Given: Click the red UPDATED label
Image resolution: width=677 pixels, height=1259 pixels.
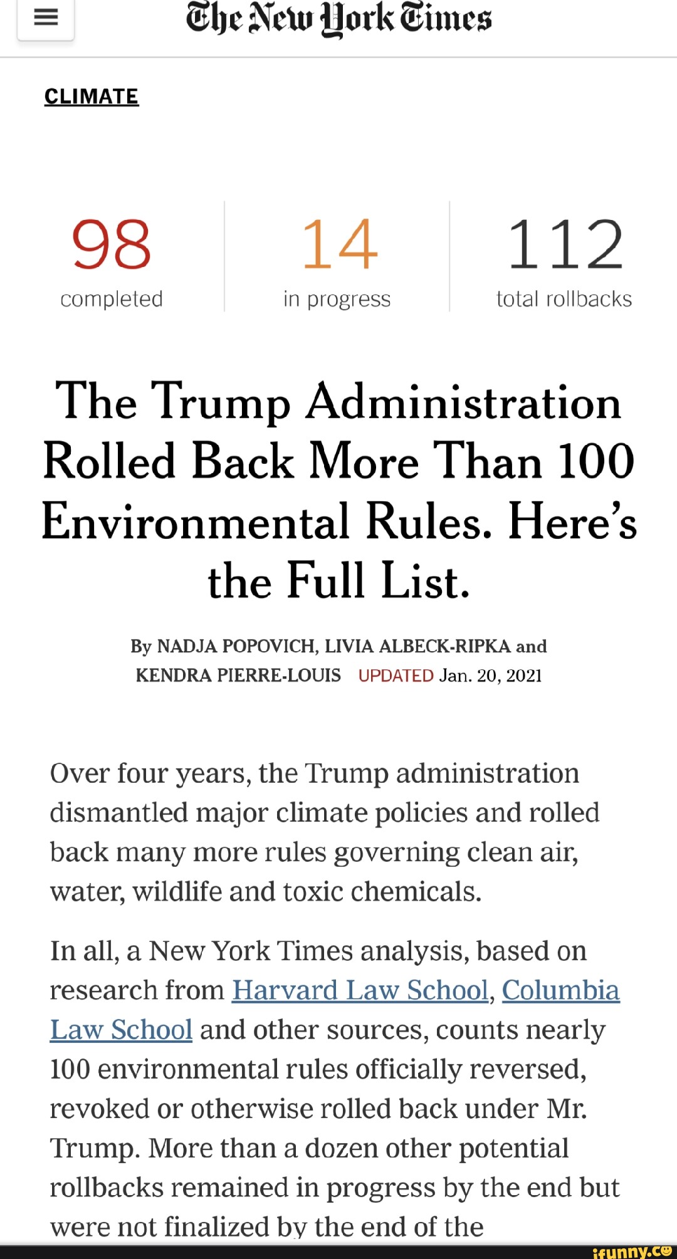Looking at the screenshot, I should click(x=396, y=676).
